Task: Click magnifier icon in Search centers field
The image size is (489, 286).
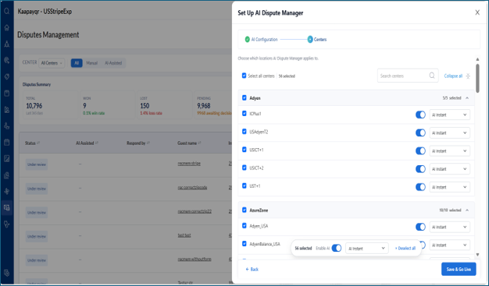Action: tap(432, 76)
